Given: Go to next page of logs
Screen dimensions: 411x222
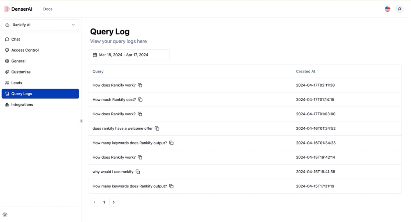Looking at the screenshot, I should (x=114, y=202).
